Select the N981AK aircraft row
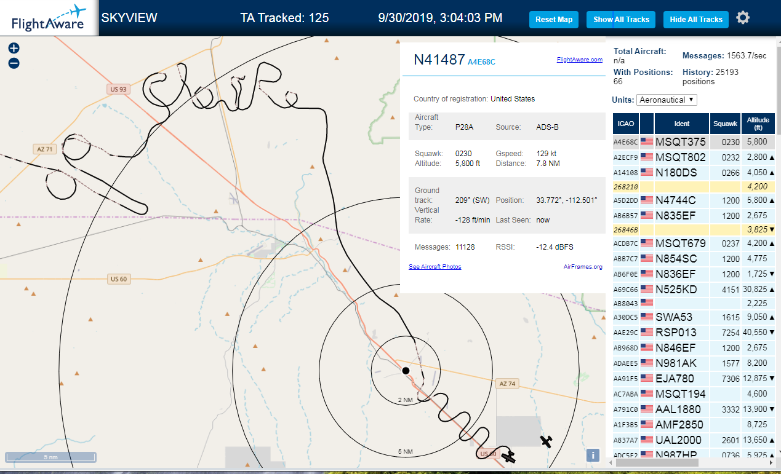 click(x=694, y=363)
